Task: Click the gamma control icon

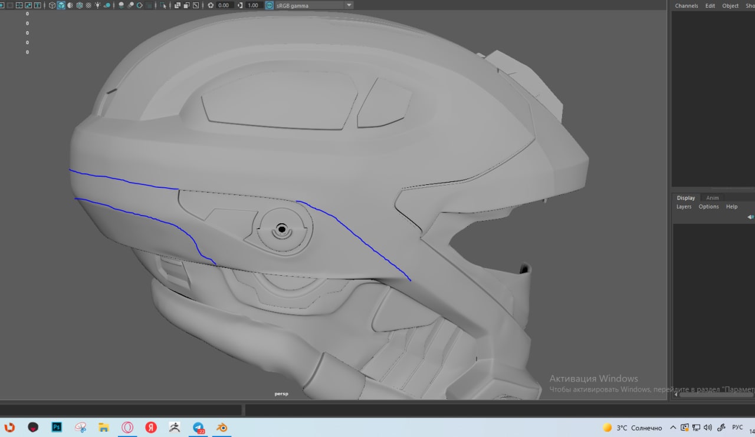Action: pos(240,5)
